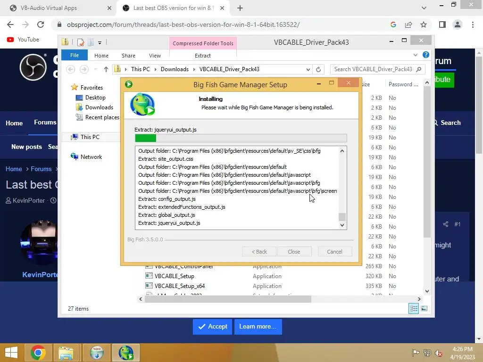Select Favorites header in sidebar
The width and height of the screenshot is (483, 362).
click(92, 88)
